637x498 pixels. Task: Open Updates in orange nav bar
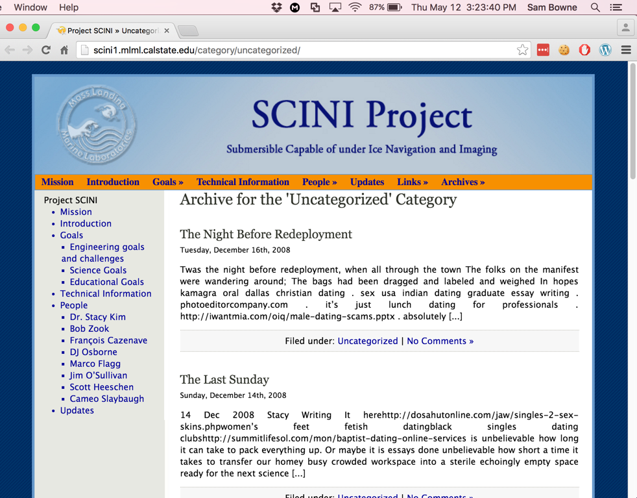367,182
